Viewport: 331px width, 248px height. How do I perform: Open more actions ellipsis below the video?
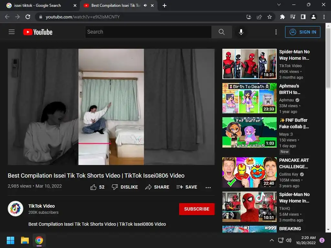(208, 187)
